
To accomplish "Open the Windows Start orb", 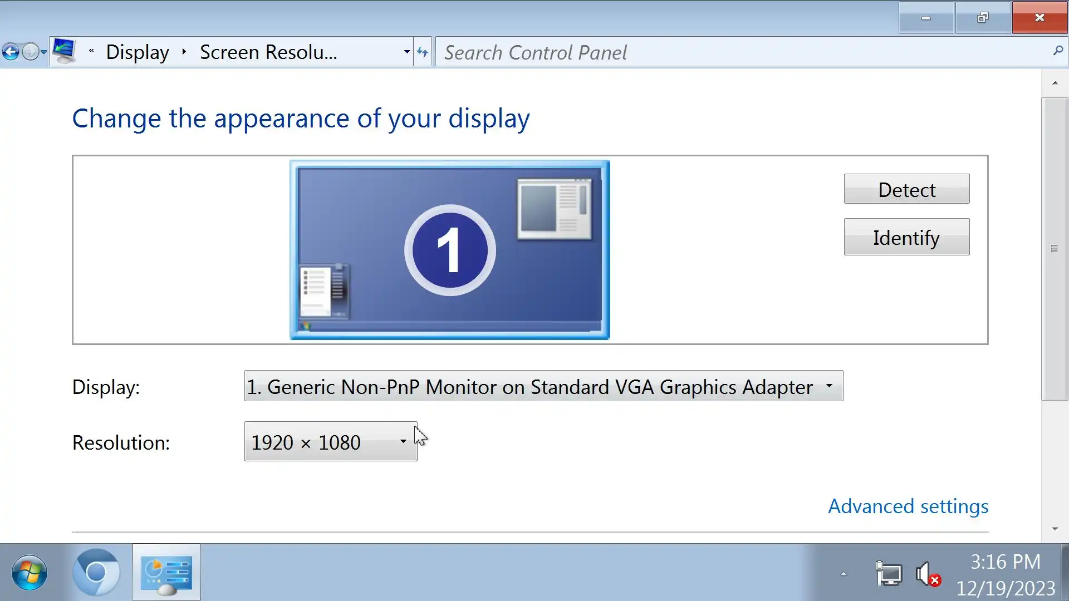I will 29,573.
